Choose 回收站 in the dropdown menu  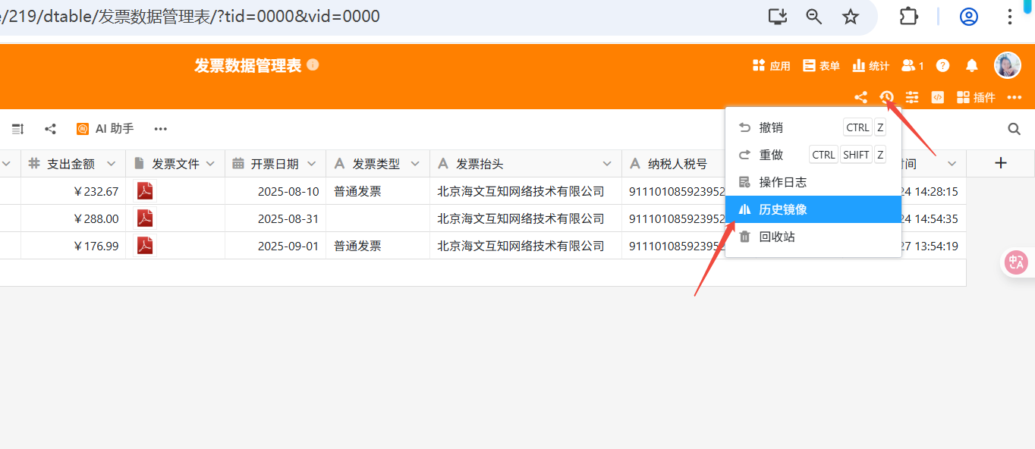click(x=777, y=237)
